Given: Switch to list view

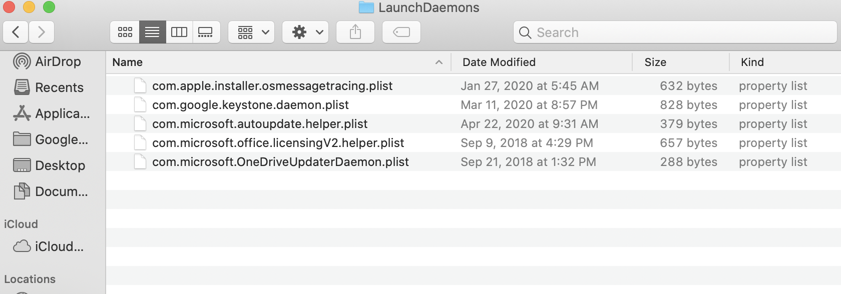Looking at the screenshot, I should [x=152, y=32].
